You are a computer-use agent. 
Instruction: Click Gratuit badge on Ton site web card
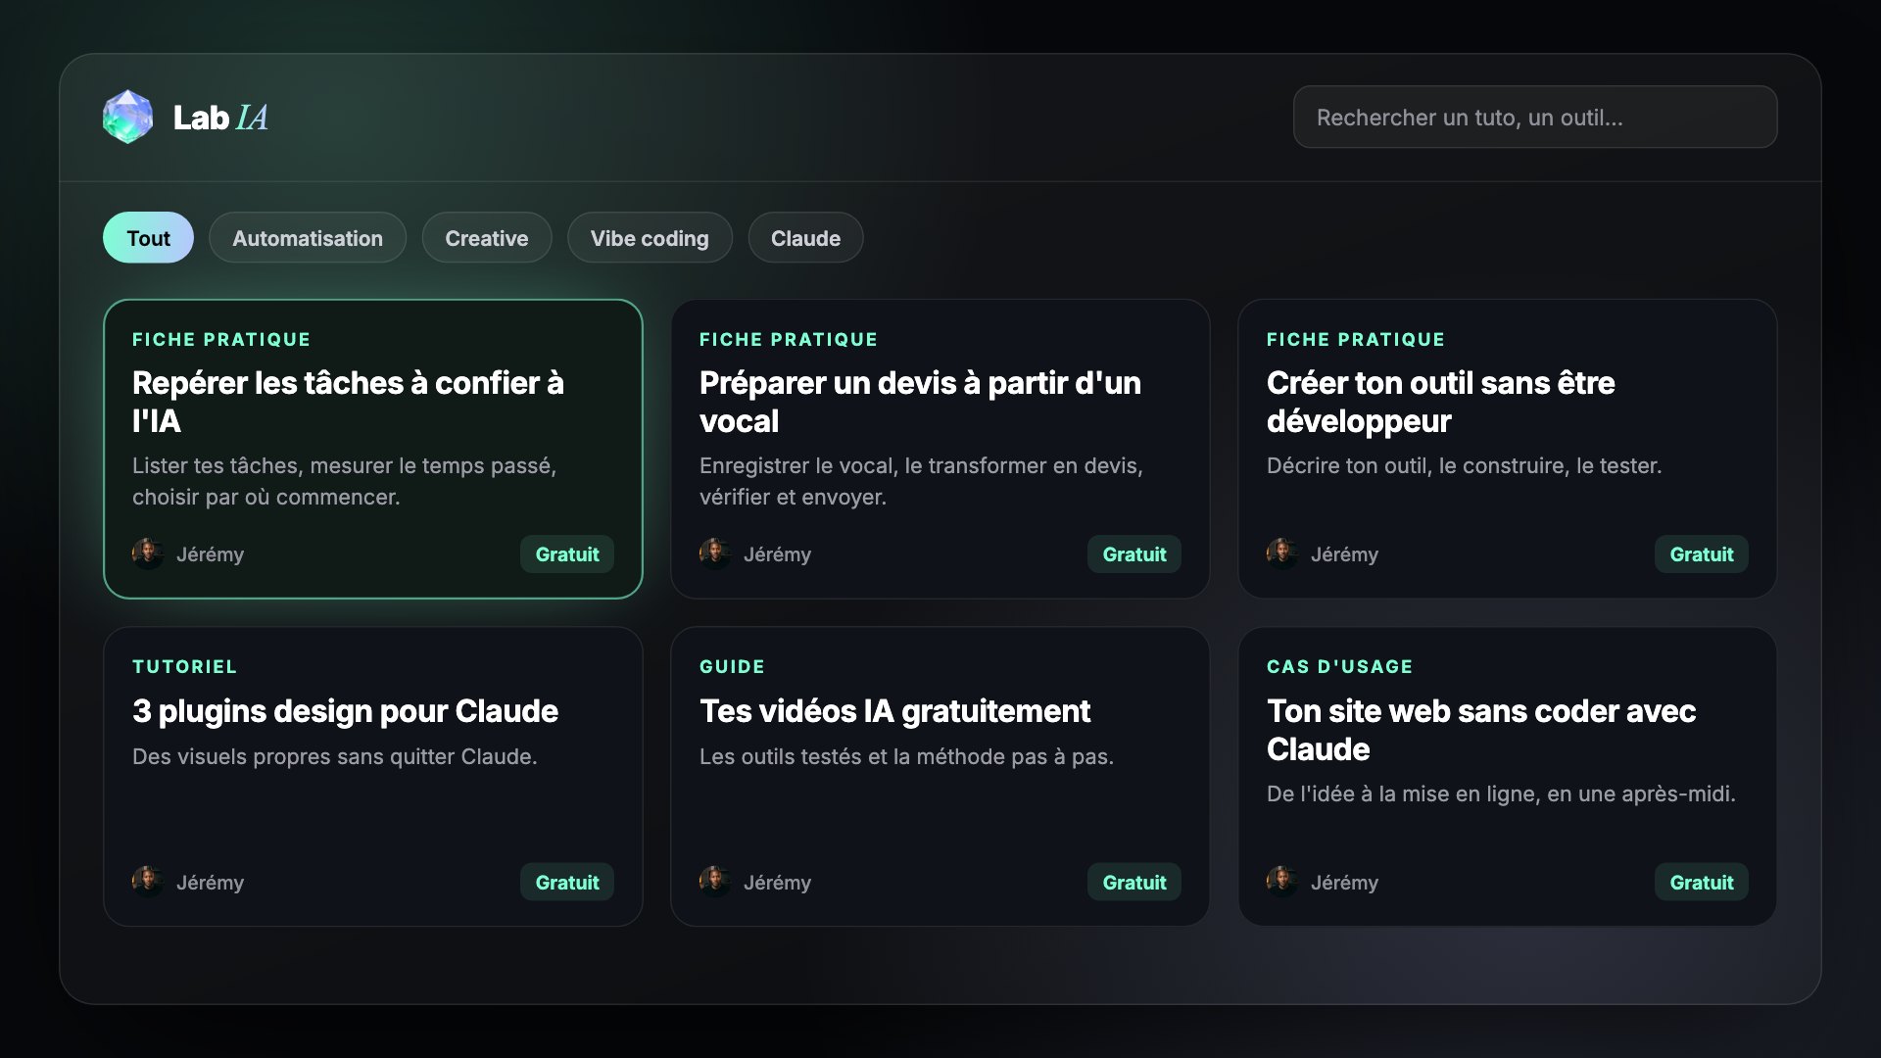[1702, 883]
